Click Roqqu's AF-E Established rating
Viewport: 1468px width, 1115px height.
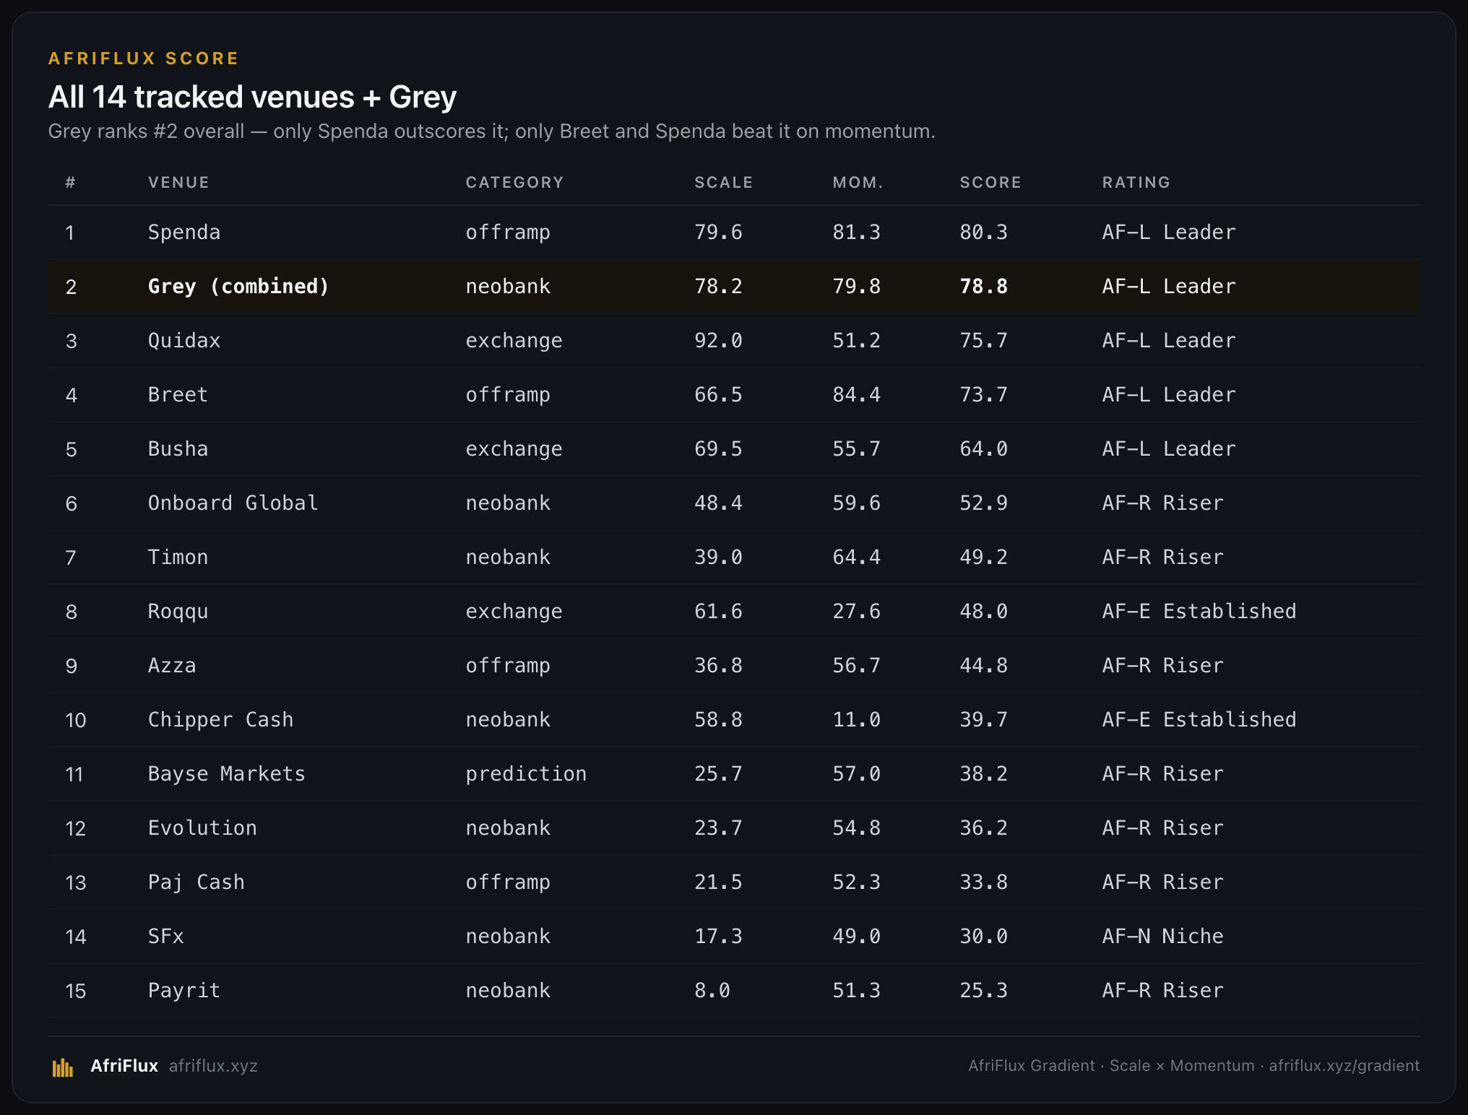(x=1199, y=612)
